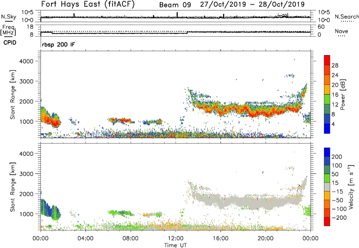
Task: Click the gray segment of the velocity colorbar
Action: coord(327,187)
